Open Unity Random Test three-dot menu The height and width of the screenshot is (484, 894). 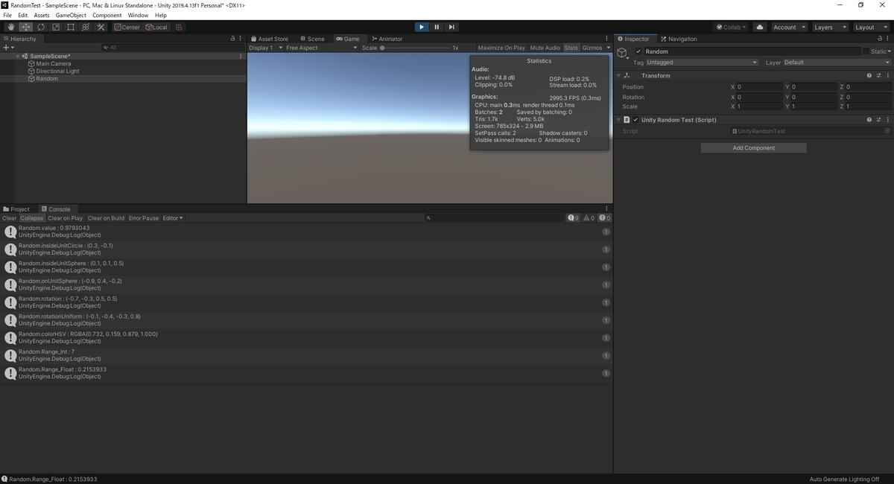click(888, 119)
